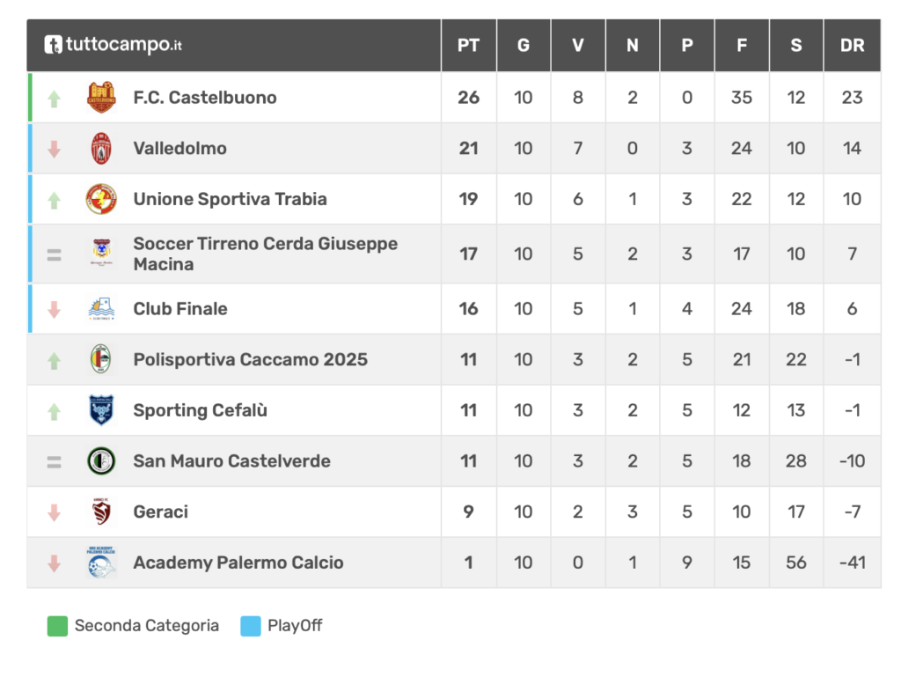Open Soccer Tirreno Cerda Giuseppe Macina link
The height and width of the screenshot is (677, 901).
coord(265,254)
